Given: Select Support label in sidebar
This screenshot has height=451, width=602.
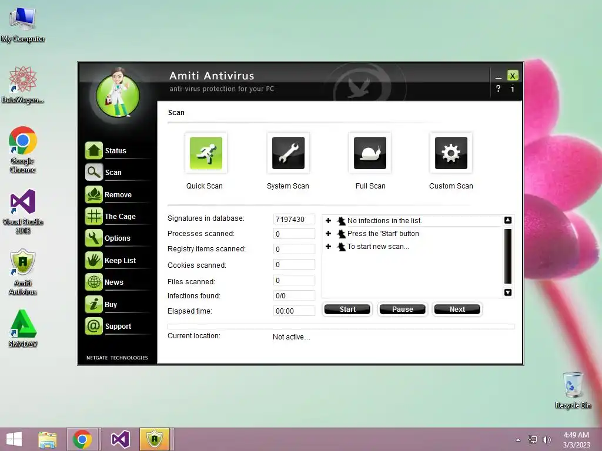Looking at the screenshot, I should (118, 327).
